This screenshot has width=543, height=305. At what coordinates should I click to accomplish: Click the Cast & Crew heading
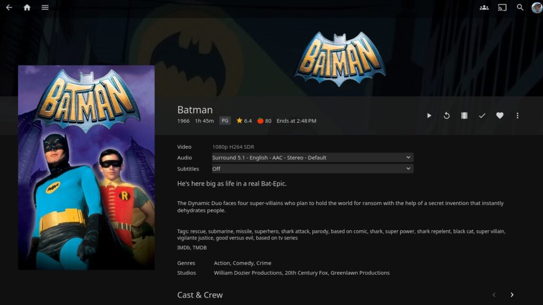pyautogui.click(x=200, y=295)
